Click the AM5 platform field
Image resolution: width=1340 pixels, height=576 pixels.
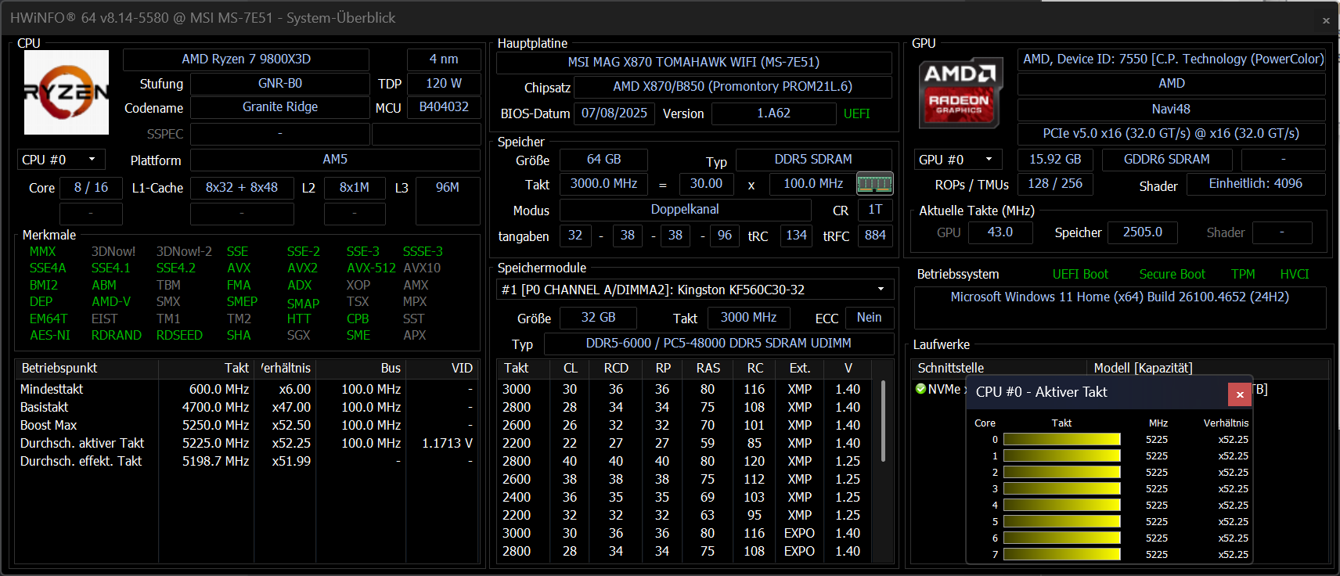(x=335, y=160)
